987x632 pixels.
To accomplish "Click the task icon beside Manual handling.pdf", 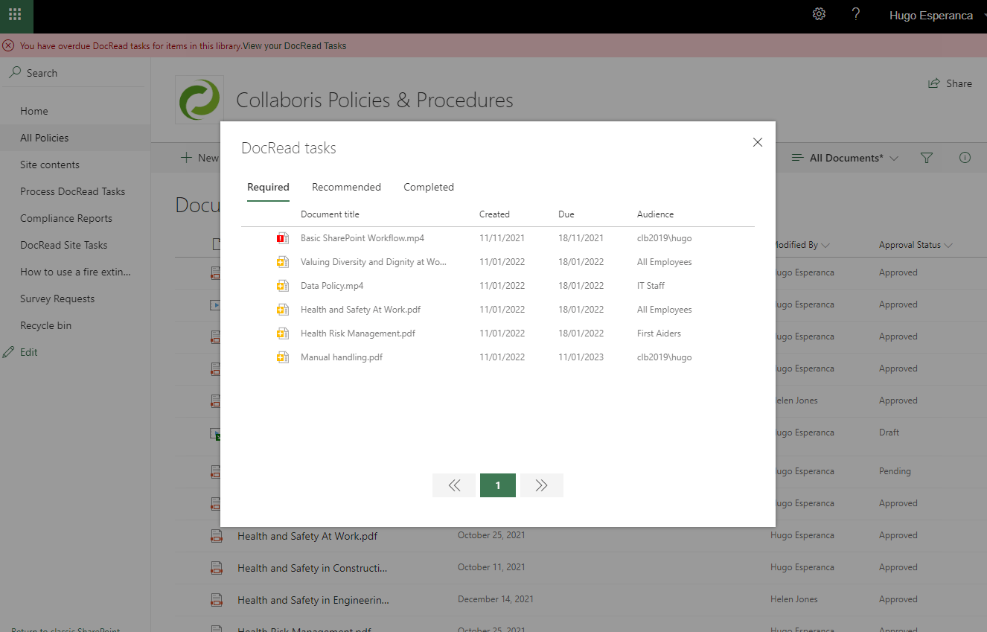I will coord(282,357).
